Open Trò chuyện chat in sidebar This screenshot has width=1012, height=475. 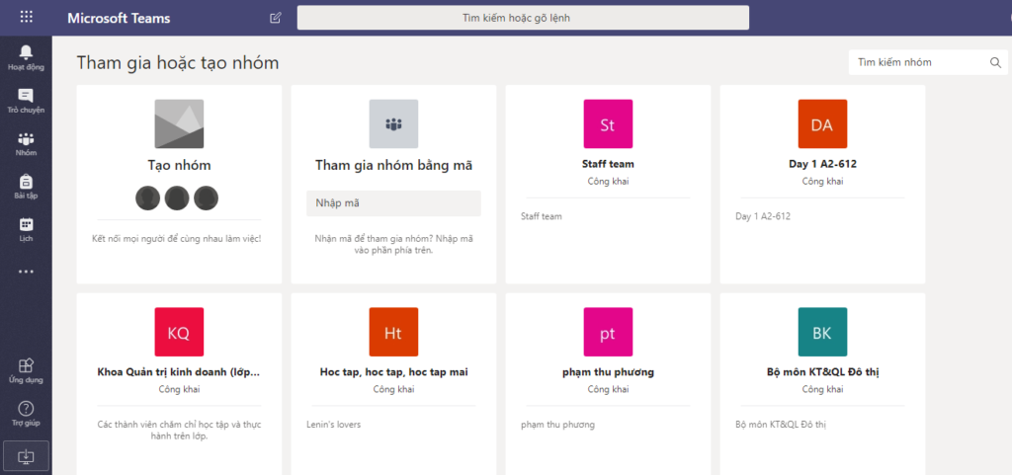point(26,101)
